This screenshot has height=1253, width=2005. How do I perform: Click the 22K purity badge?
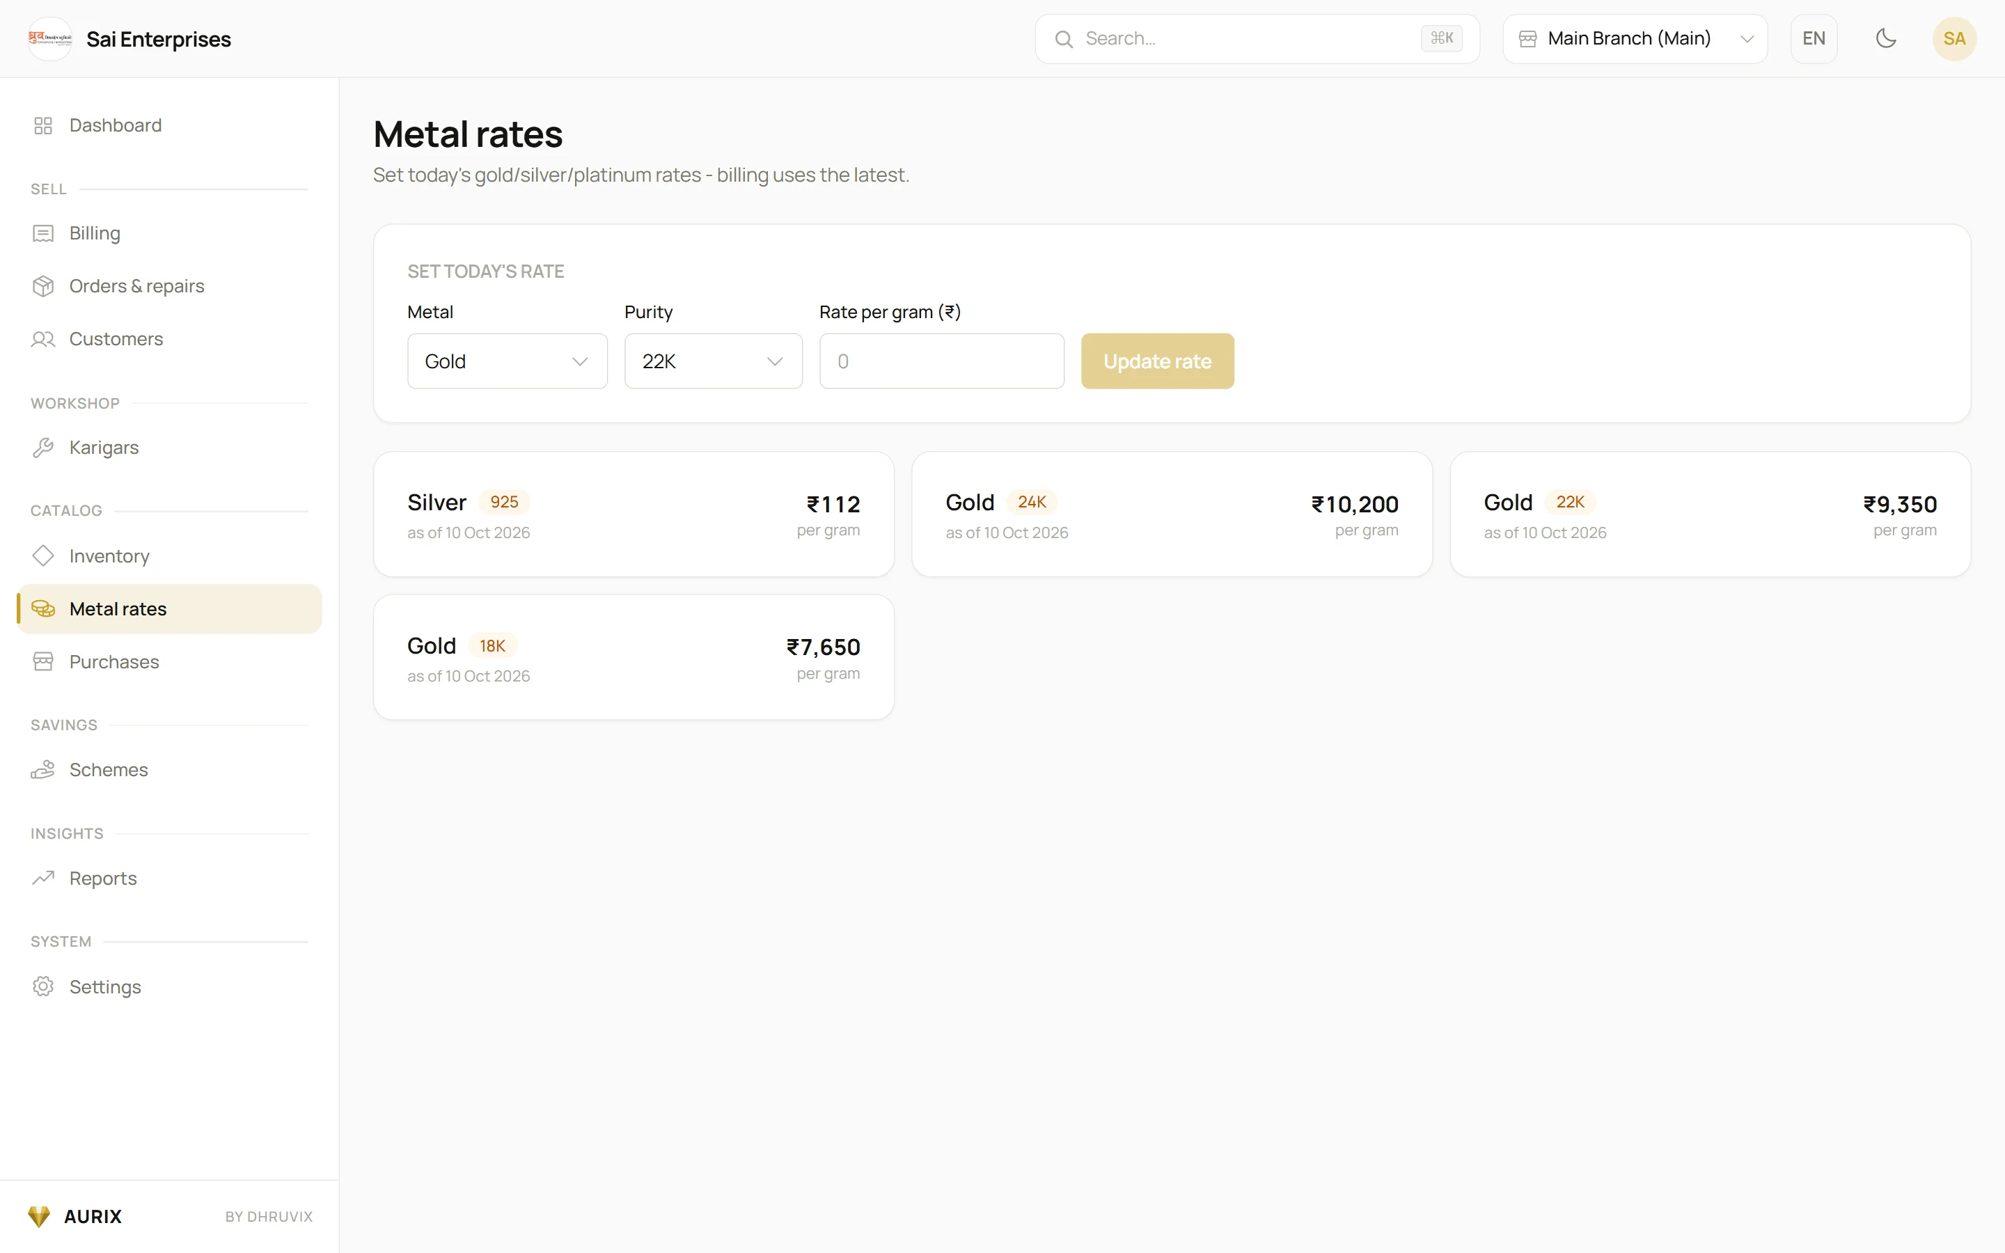click(1570, 502)
